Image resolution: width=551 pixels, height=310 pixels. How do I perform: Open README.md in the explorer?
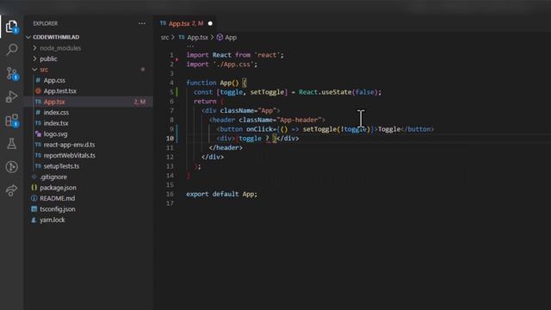[57, 198]
